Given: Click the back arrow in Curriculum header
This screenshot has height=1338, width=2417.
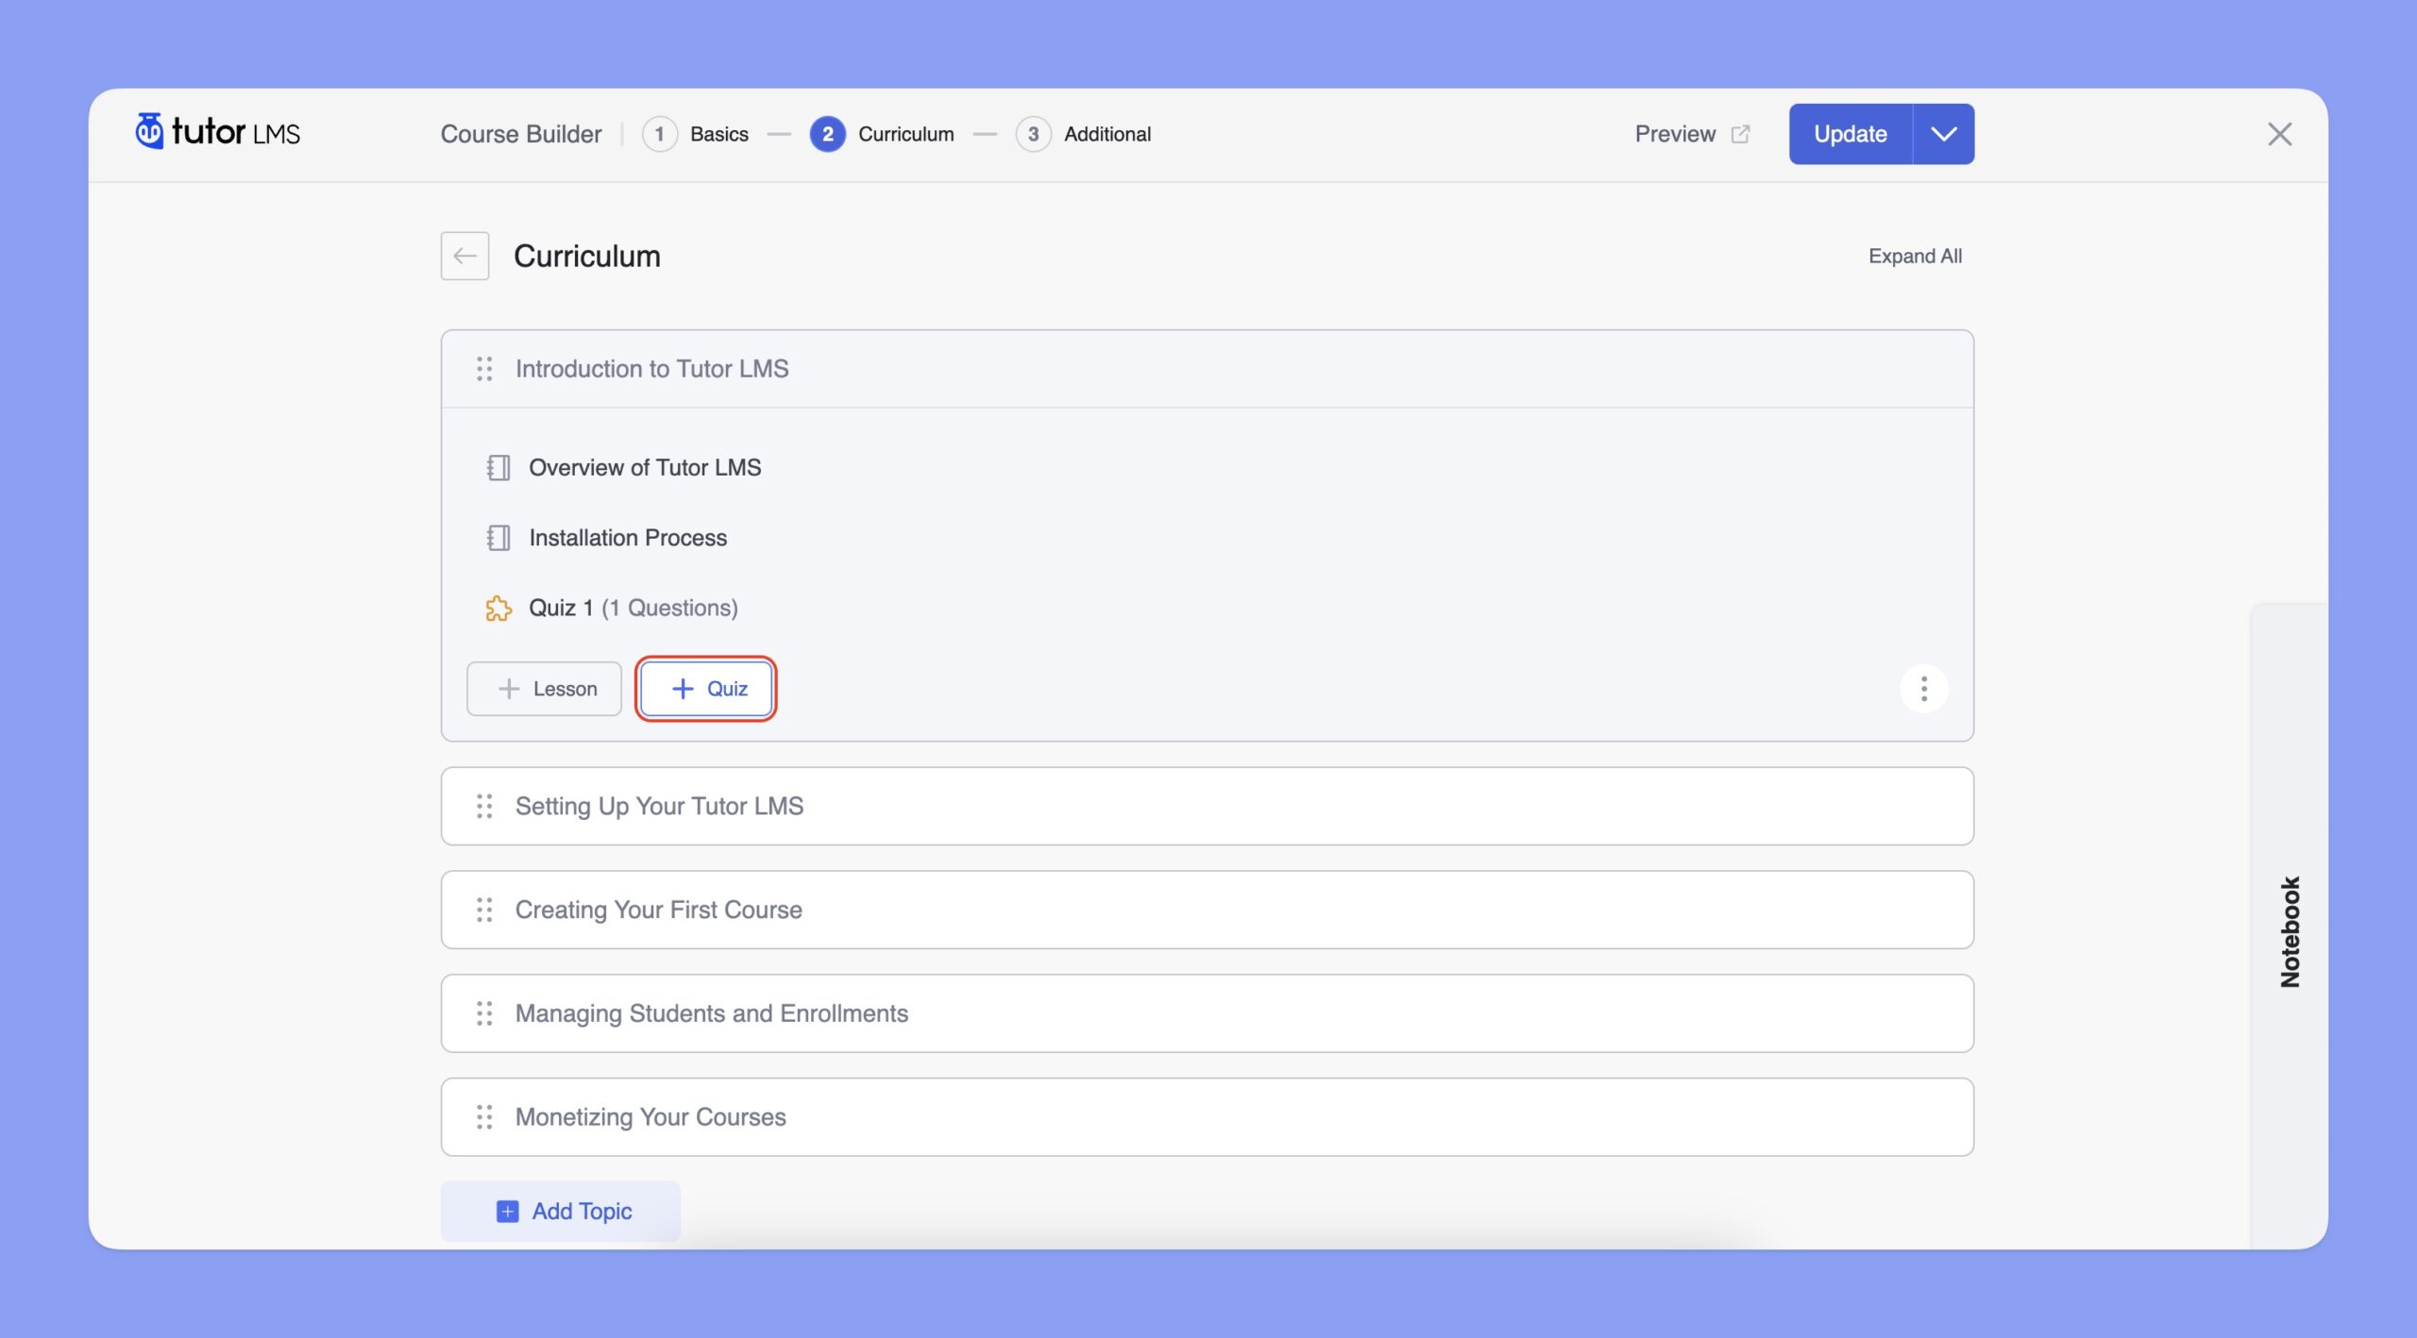Looking at the screenshot, I should pyautogui.click(x=465, y=256).
